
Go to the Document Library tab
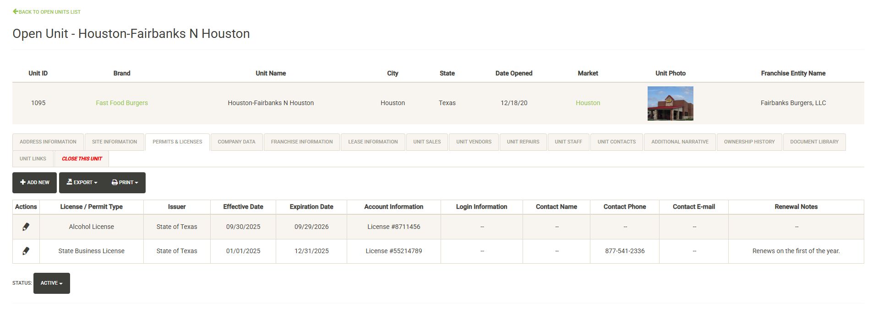(814, 142)
